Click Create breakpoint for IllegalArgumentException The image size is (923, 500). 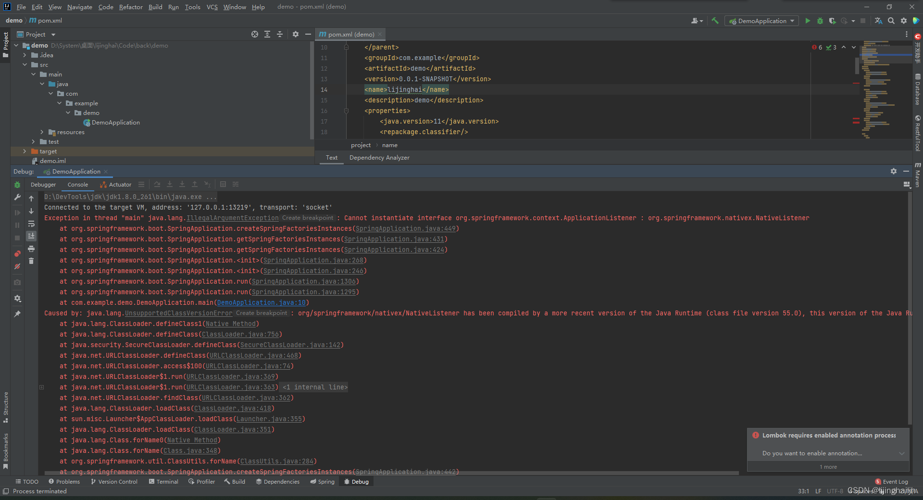pos(308,218)
